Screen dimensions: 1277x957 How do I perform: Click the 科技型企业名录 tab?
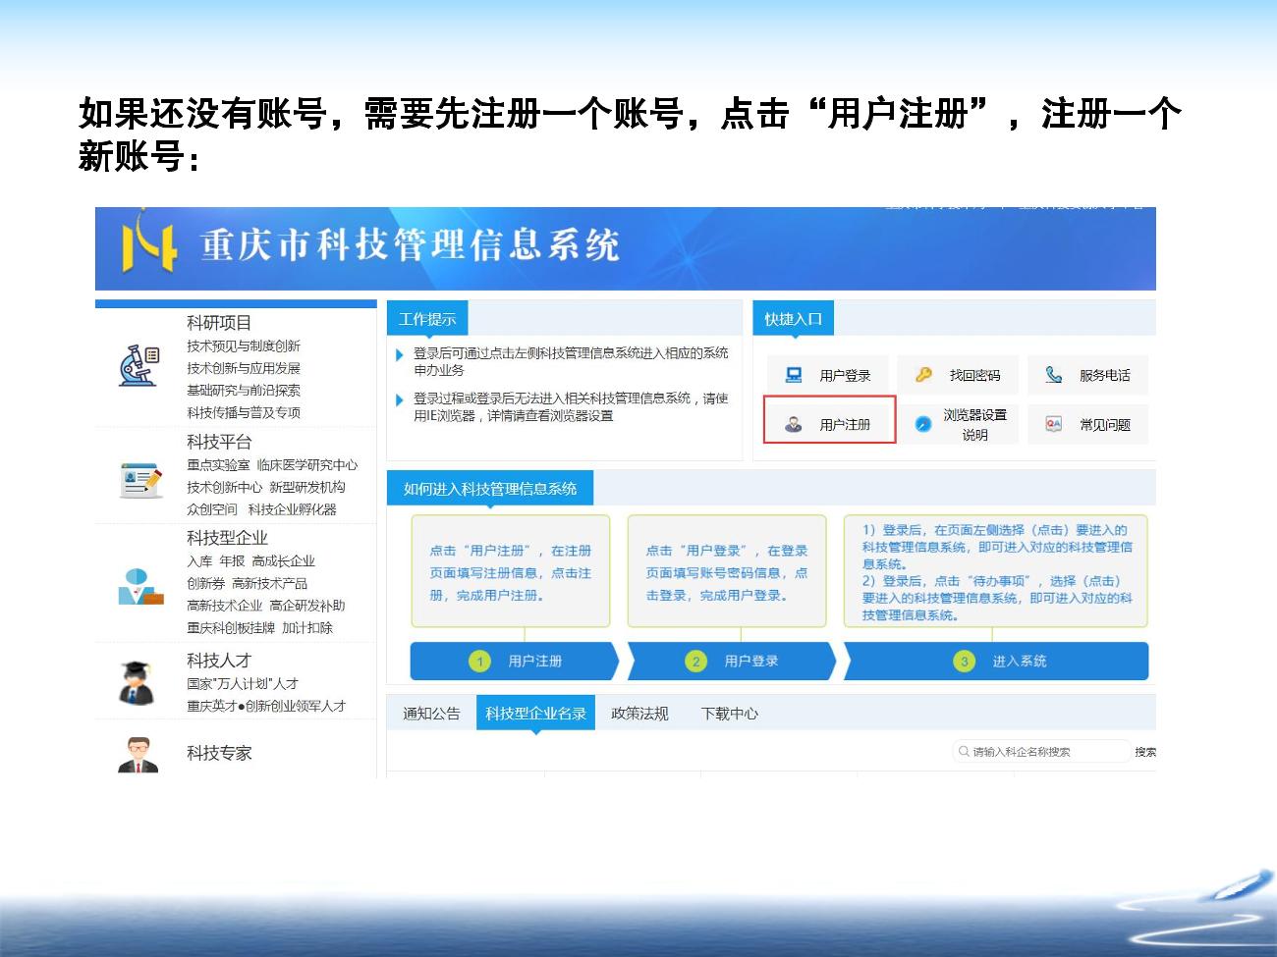[x=535, y=714]
